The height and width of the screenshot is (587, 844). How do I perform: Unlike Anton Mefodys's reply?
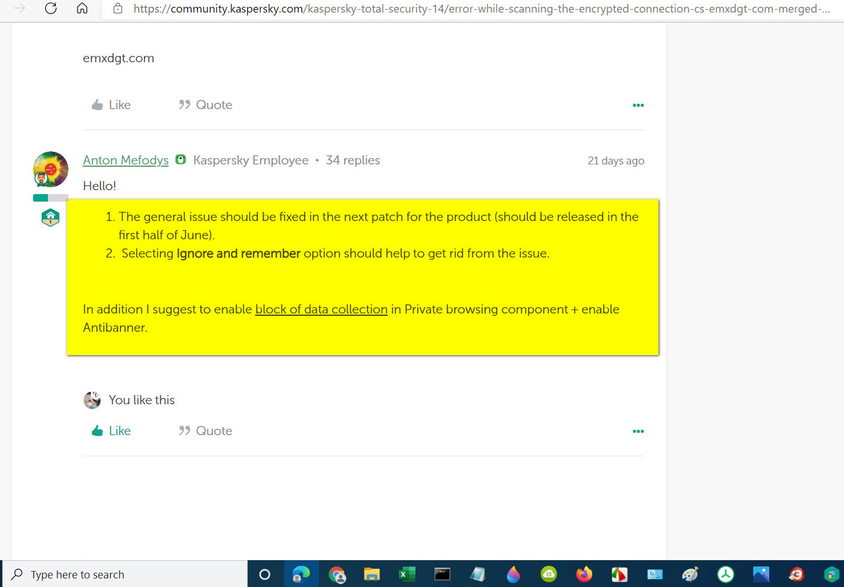tap(111, 431)
